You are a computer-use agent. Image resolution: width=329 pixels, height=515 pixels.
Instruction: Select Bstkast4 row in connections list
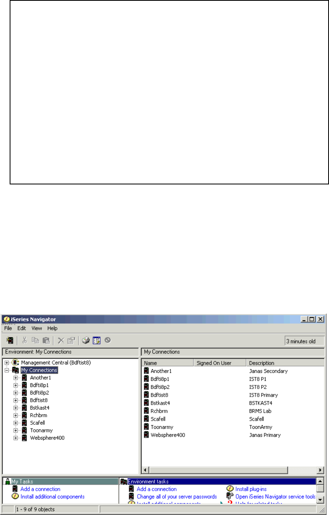click(233, 403)
